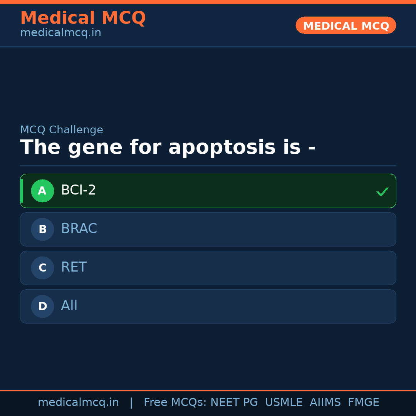Click the question text about apoptosis gene
Image resolution: width=416 pixels, height=416 pixels.
[x=168, y=148]
